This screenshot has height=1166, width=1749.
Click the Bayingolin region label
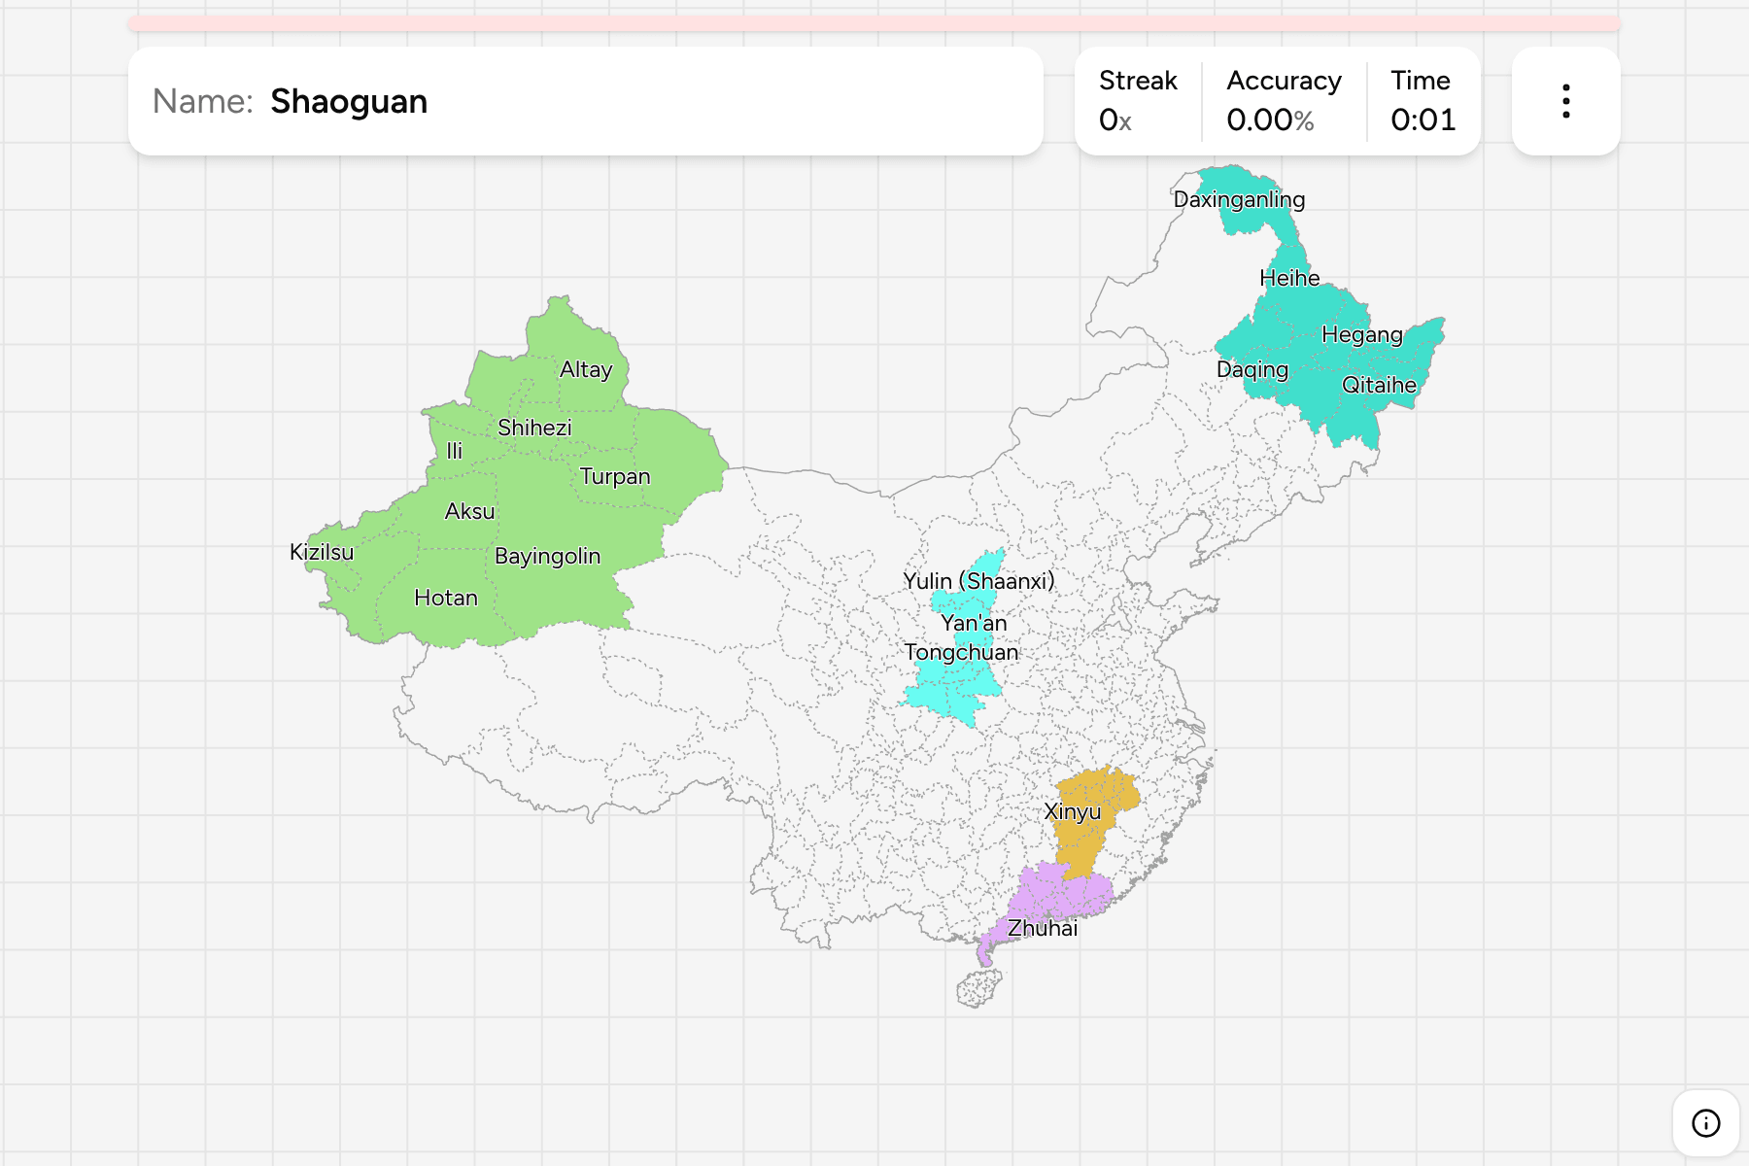point(547,556)
